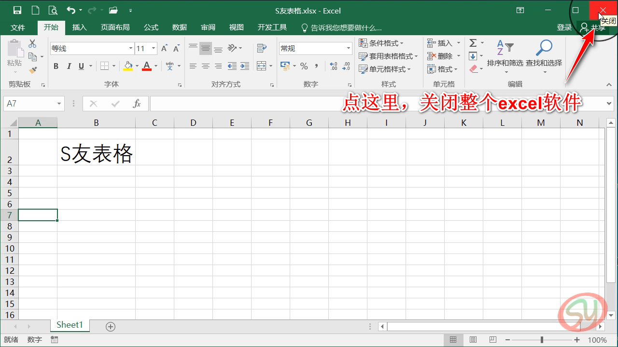Apply percent style to the cell
Viewport: 618px width, 347px height.
tap(304, 66)
